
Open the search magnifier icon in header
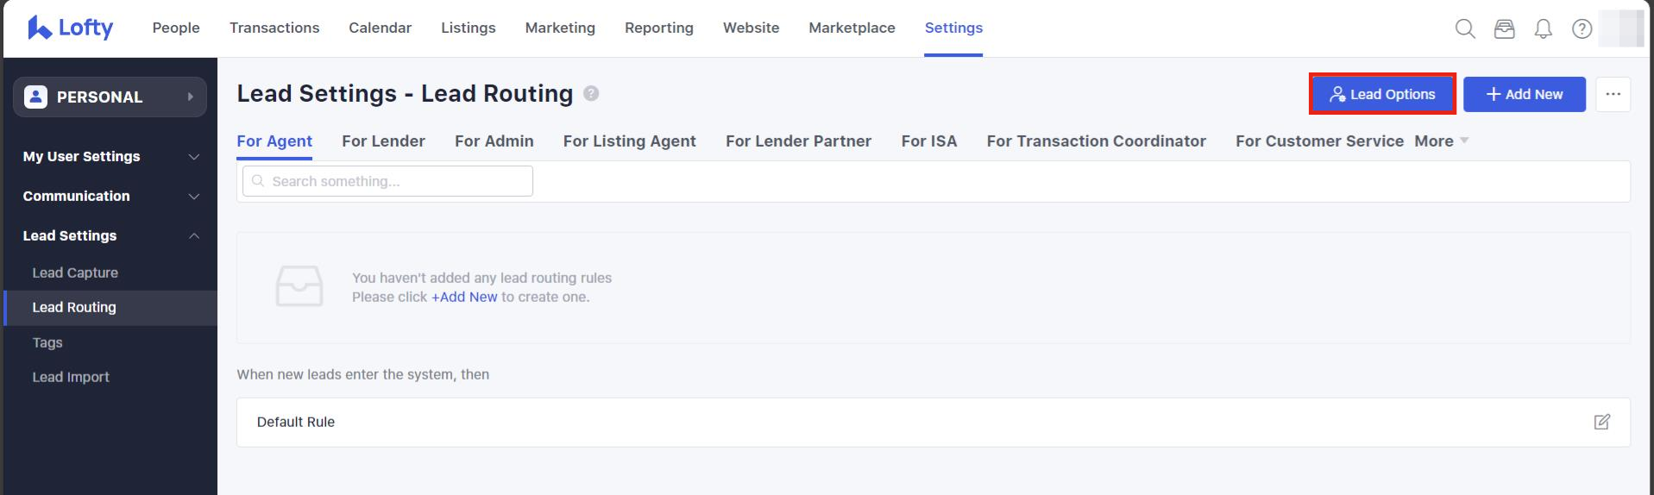coord(1464,28)
